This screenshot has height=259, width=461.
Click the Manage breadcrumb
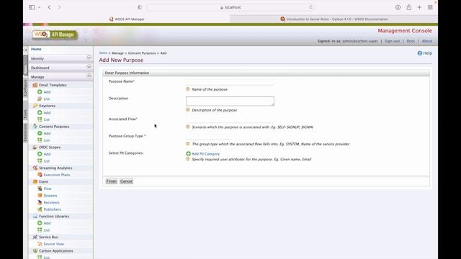click(117, 53)
